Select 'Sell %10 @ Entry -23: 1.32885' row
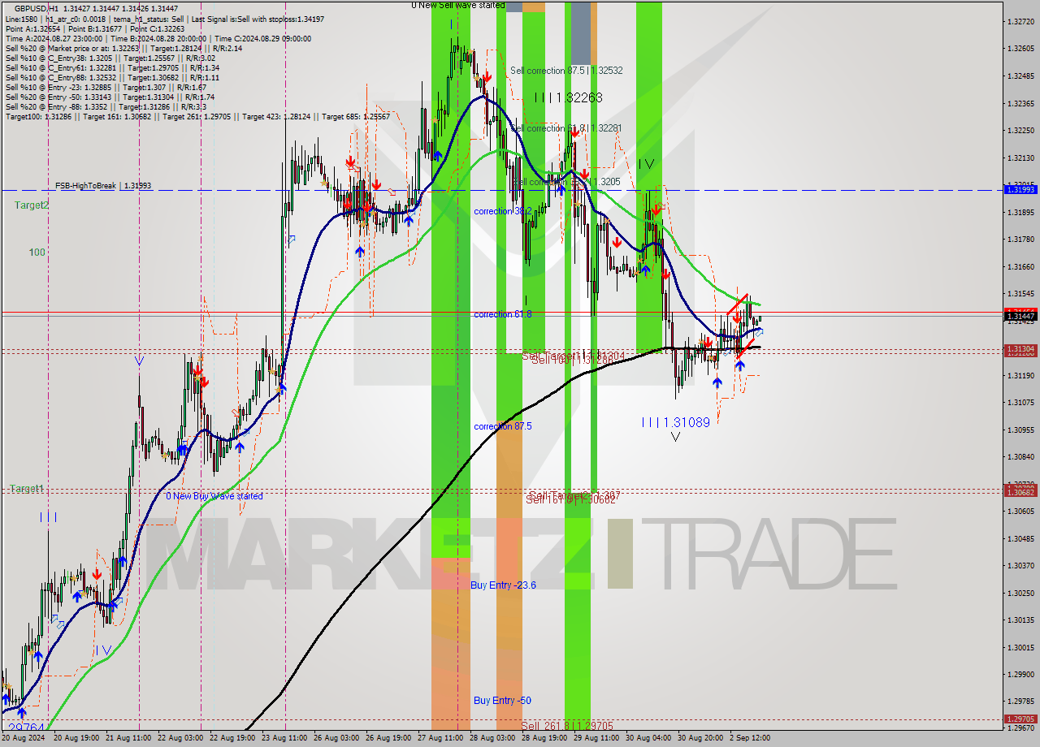Viewport: 1040px width, 747px height. pos(106,87)
